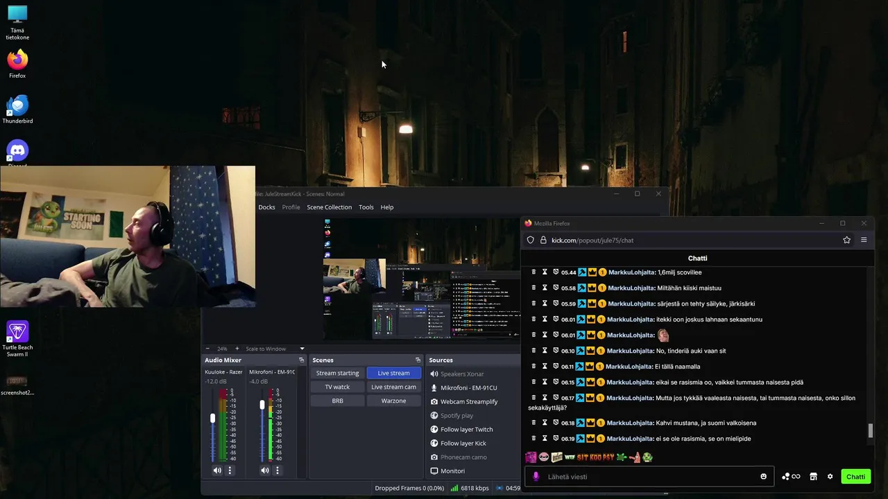Viewport: 888px width, 499px height.
Task: Mute the Mikrofoni - EM-91C audio channel
Action: tap(264, 471)
